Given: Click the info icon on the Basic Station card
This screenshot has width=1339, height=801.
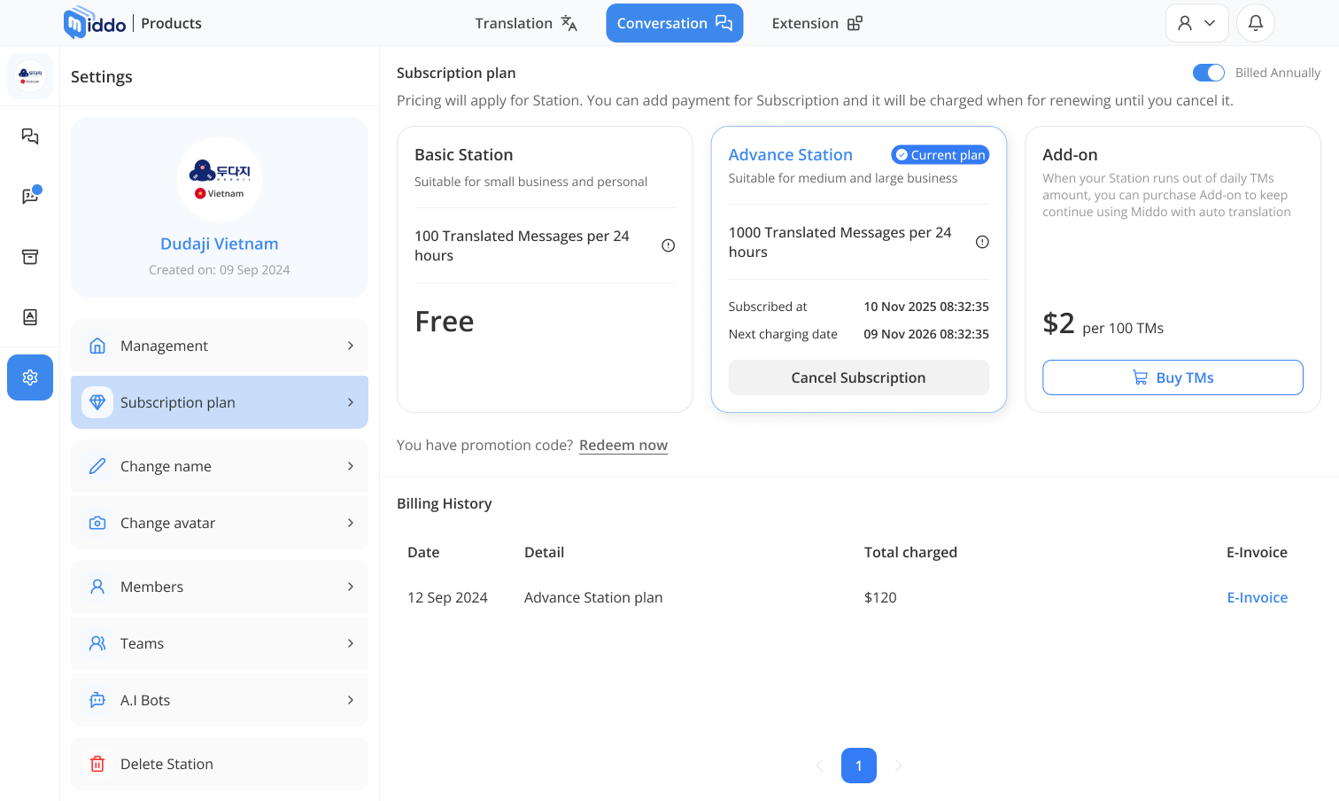Looking at the screenshot, I should pyautogui.click(x=669, y=245).
